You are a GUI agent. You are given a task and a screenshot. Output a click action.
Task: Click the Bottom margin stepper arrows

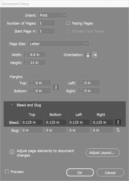point(32,91)
